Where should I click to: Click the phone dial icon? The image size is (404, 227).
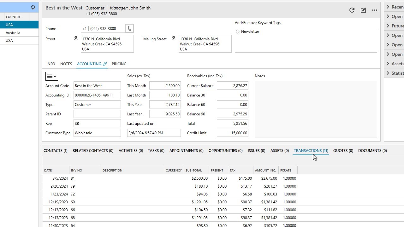pyautogui.click(x=129, y=28)
